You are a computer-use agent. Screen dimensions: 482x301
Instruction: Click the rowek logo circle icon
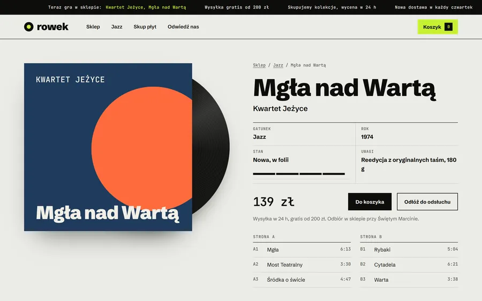[x=28, y=27]
